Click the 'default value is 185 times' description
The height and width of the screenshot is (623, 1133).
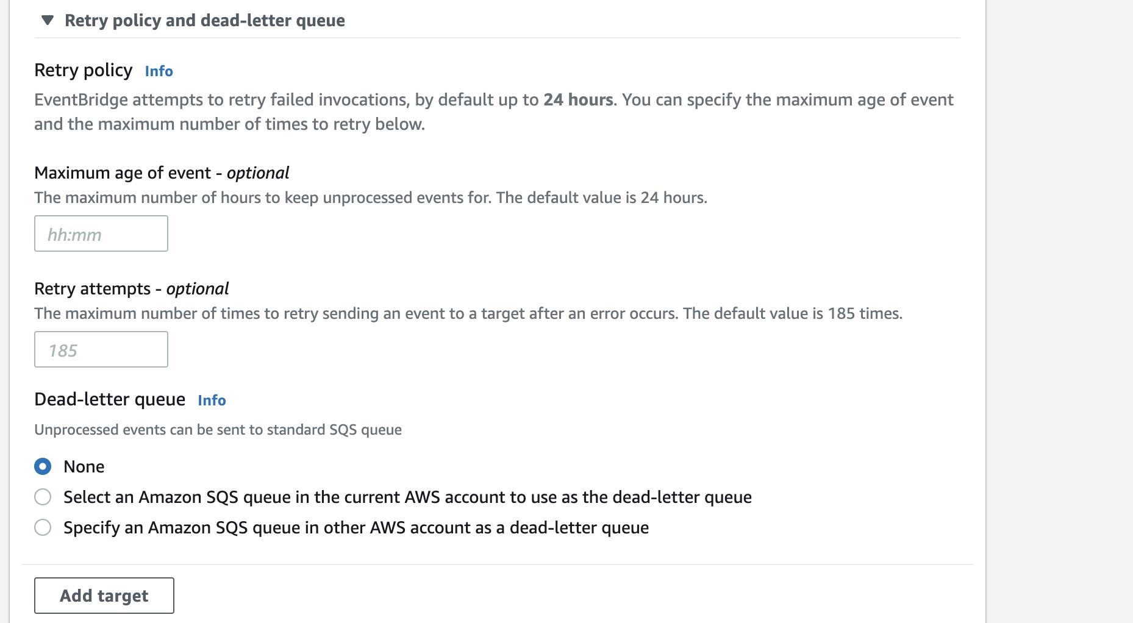tap(792, 314)
